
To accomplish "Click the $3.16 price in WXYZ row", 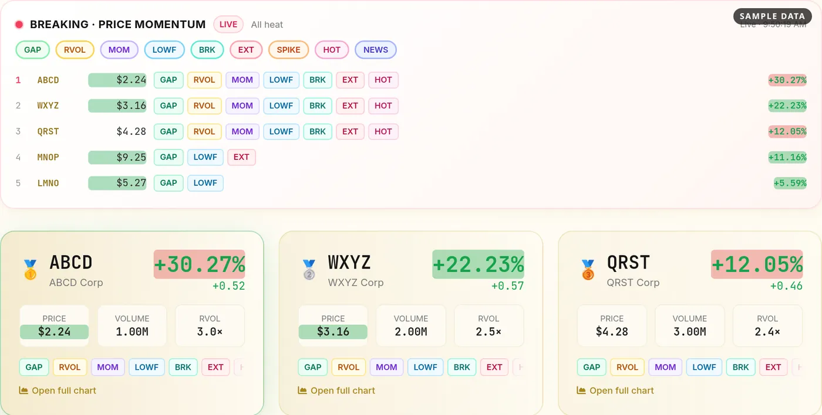I will [x=117, y=106].
